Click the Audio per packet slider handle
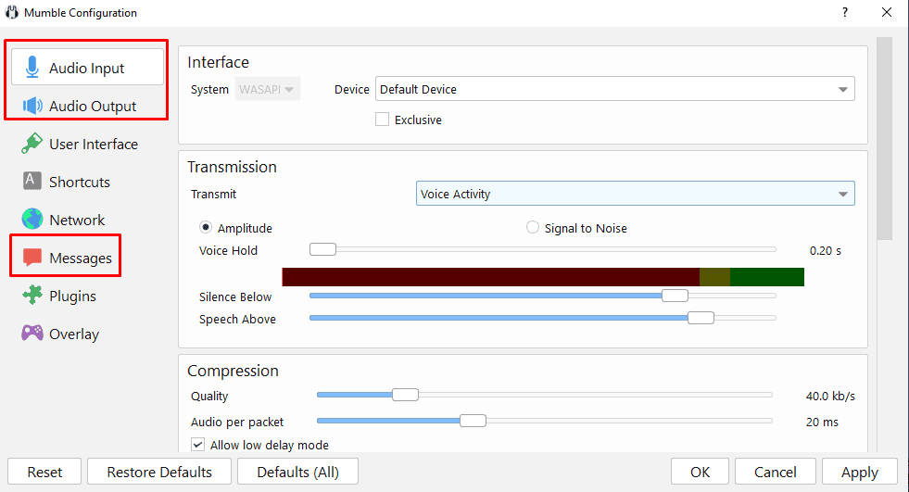Viewport: 909px width, 492px height. click(473, 421)
